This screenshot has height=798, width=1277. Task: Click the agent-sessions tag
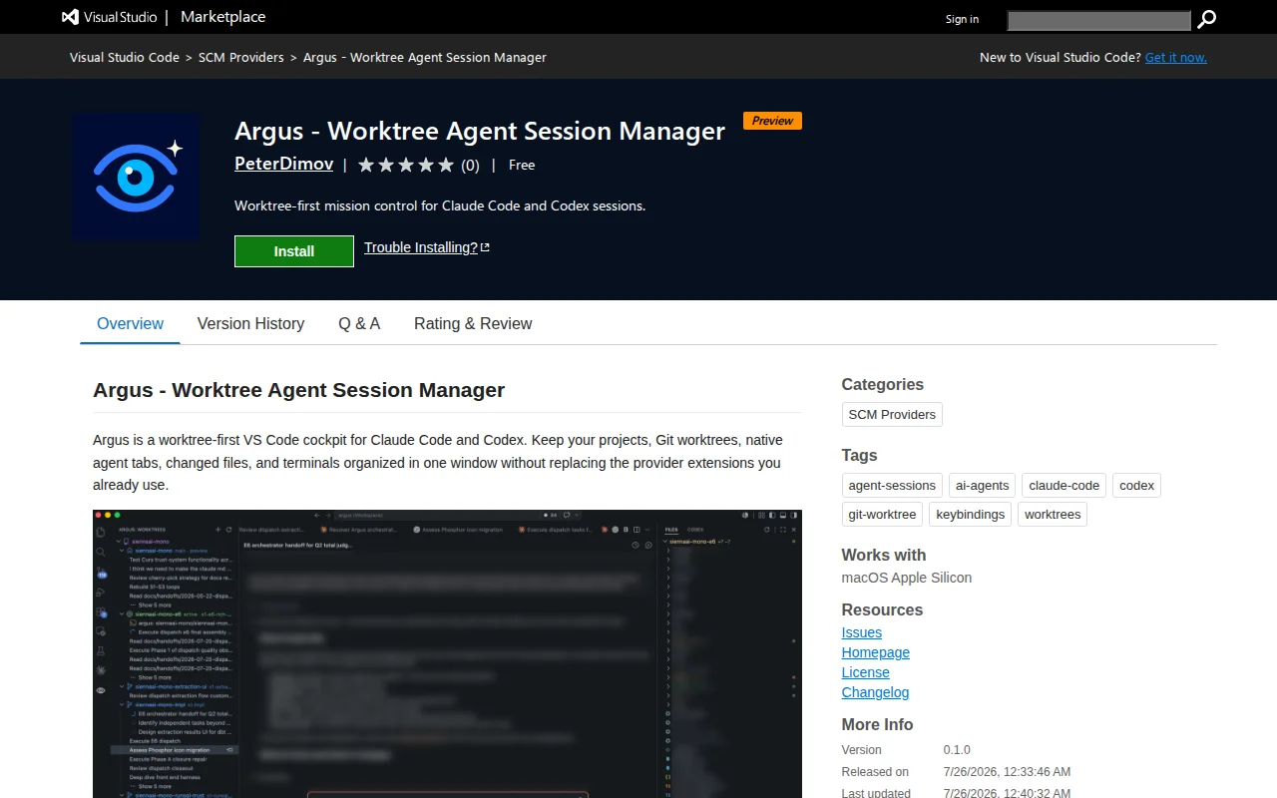tap(892, 486)
